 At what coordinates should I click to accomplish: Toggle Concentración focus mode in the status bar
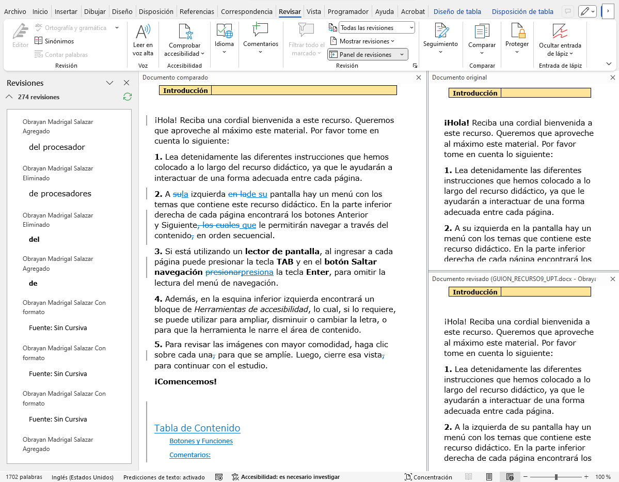pos(428,477)
